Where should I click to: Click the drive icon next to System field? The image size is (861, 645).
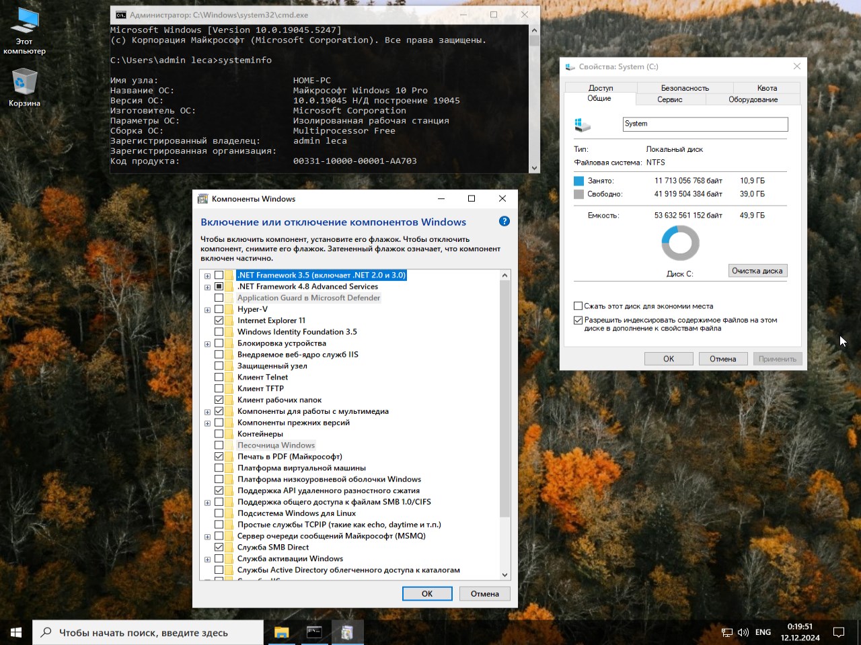click(582, 124)
